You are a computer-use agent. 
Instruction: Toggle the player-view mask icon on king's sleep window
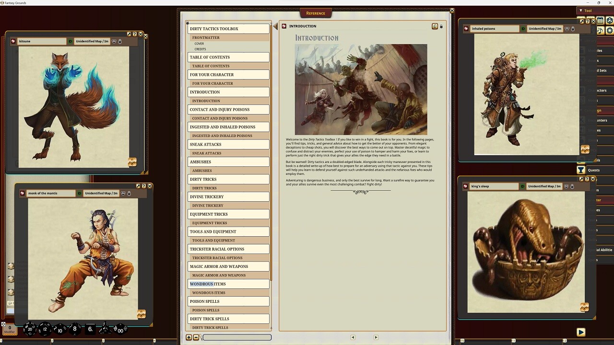pyautogui.click(x=566, y=186)
